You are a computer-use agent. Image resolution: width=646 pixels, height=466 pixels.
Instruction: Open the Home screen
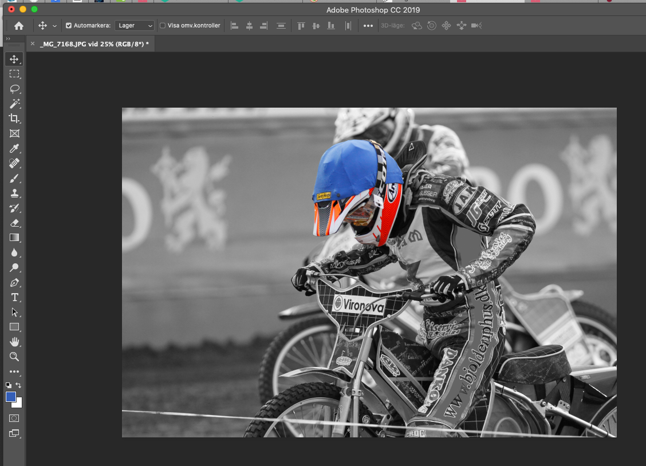click(18, 26)
